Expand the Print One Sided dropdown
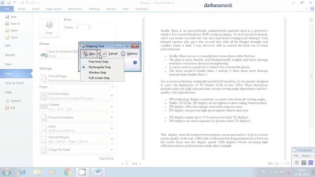This screenshot has height=177, width=315. tap(112, 96)
